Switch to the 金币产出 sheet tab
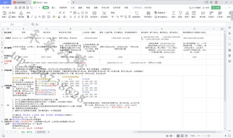The height and width of the screenshot is (138, 233). [x=41, y=132]
